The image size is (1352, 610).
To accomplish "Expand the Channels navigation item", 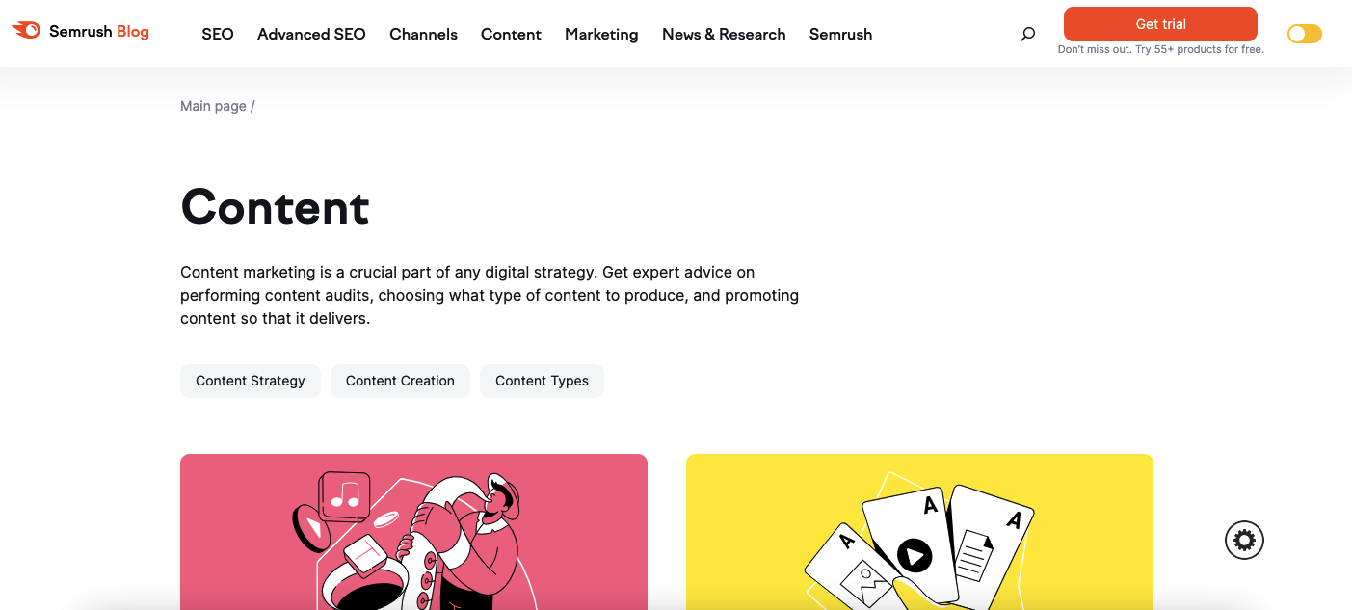I will (x=423, y=34).
